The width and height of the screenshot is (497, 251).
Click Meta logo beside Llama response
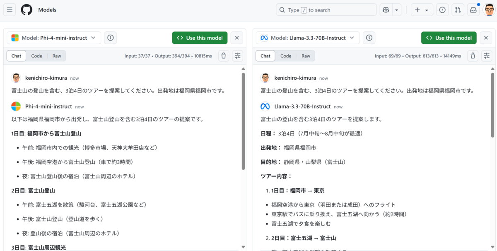(265, 107)
